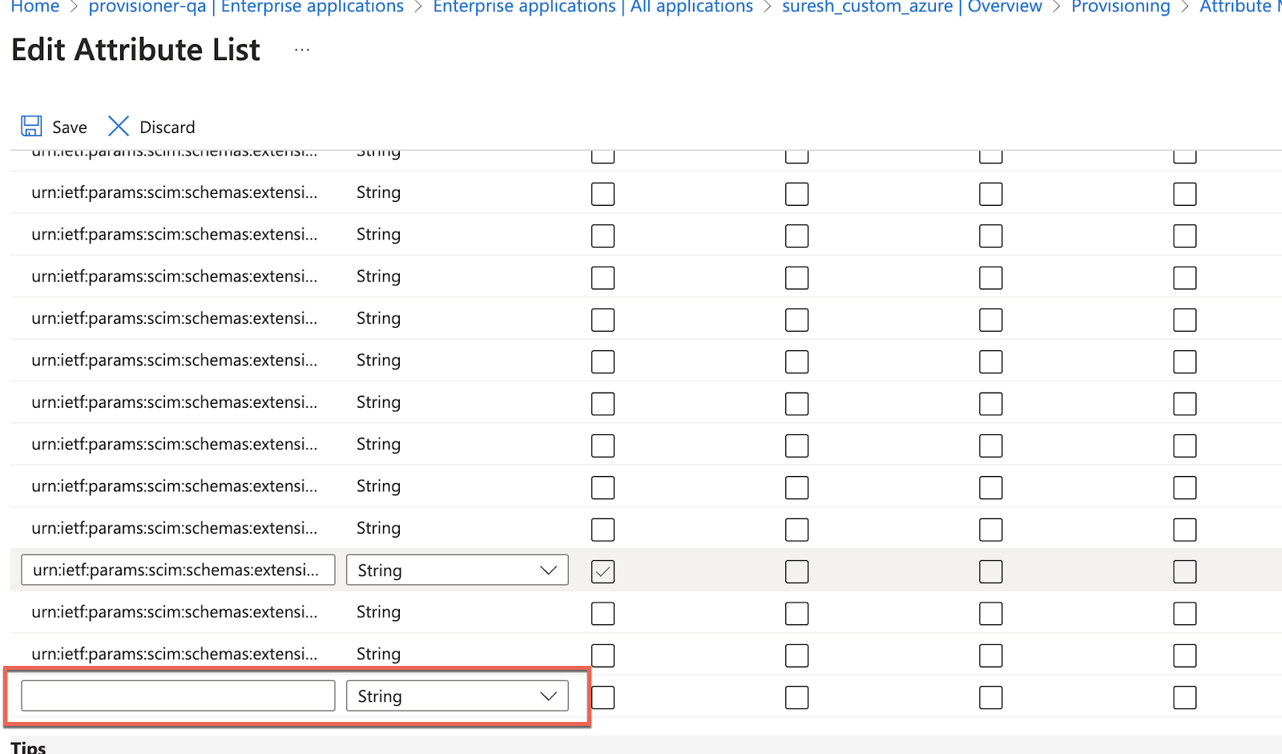Open suresh_custom_azure Overview from the breadcrumb
This screenshot has width=1282, height=754.
pos(912,7)
